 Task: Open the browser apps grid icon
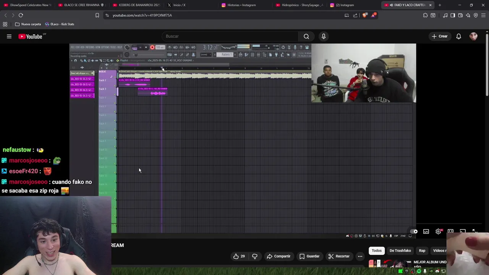[5, 24]
